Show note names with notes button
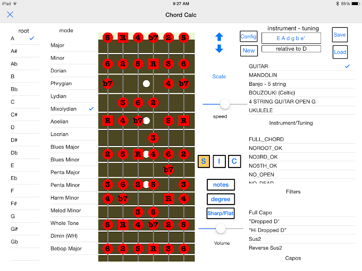This screenshot has width=362, height=271. click(221, 185)
